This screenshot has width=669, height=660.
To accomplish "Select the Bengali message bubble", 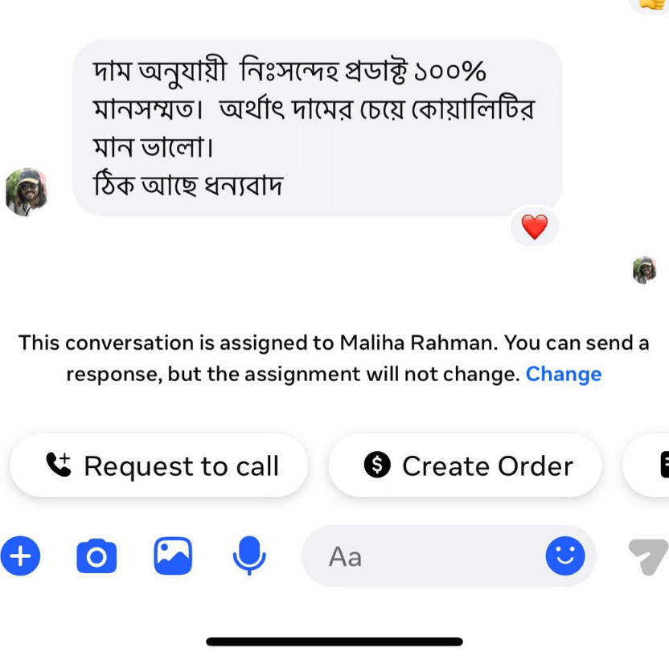I will click(x=317, y=128).
